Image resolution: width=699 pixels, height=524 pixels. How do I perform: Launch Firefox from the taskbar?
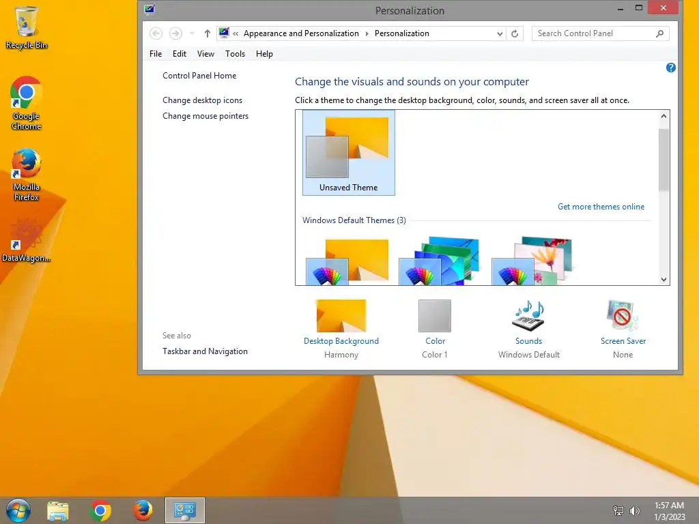(x=143, y=510)
